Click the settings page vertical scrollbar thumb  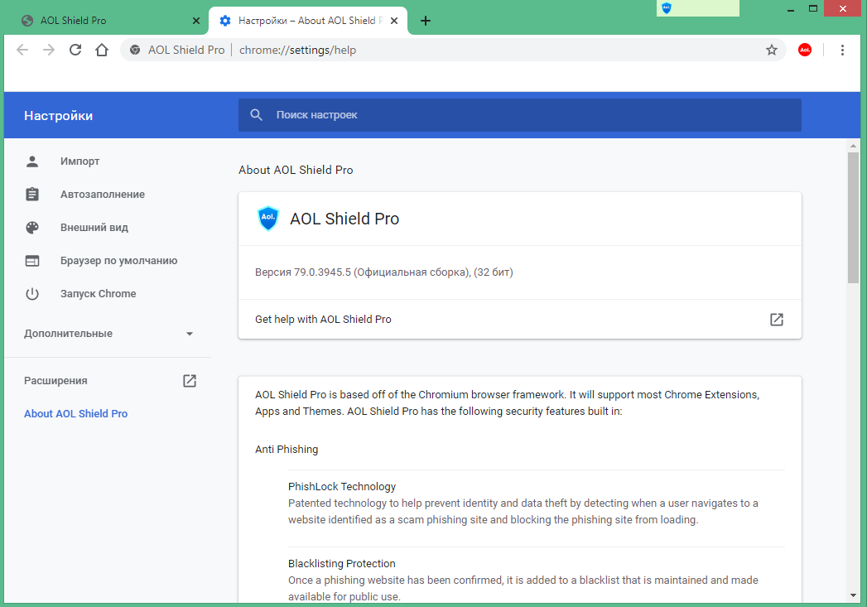[853, 217]
